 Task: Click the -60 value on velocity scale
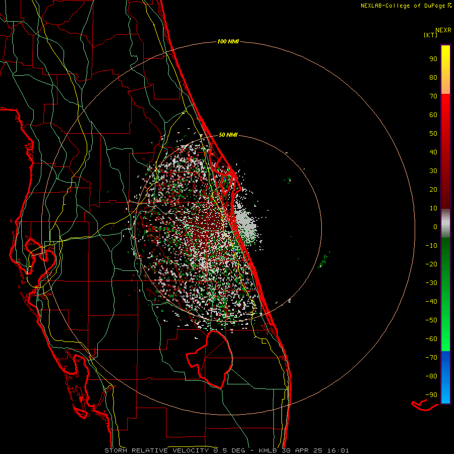(431, 339)
